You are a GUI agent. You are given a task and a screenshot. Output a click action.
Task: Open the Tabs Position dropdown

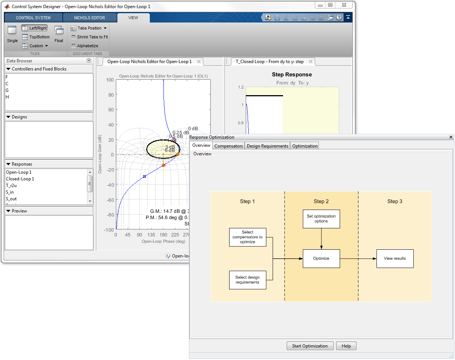(89, 28)
